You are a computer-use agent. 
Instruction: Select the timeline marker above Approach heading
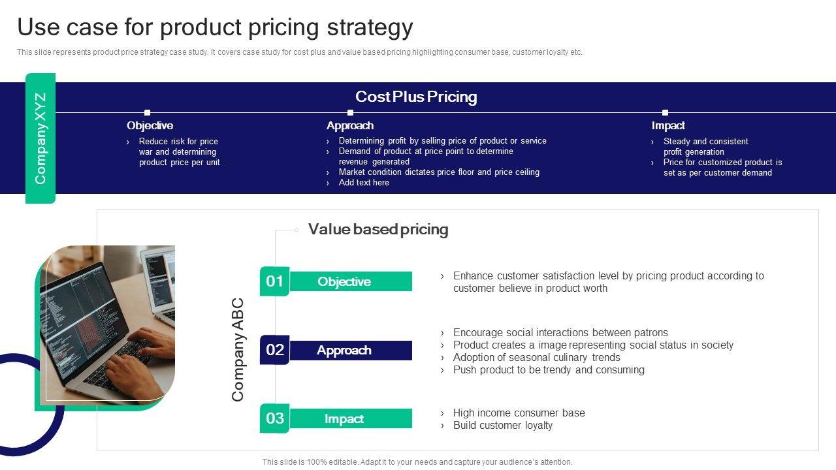(350, 112)
